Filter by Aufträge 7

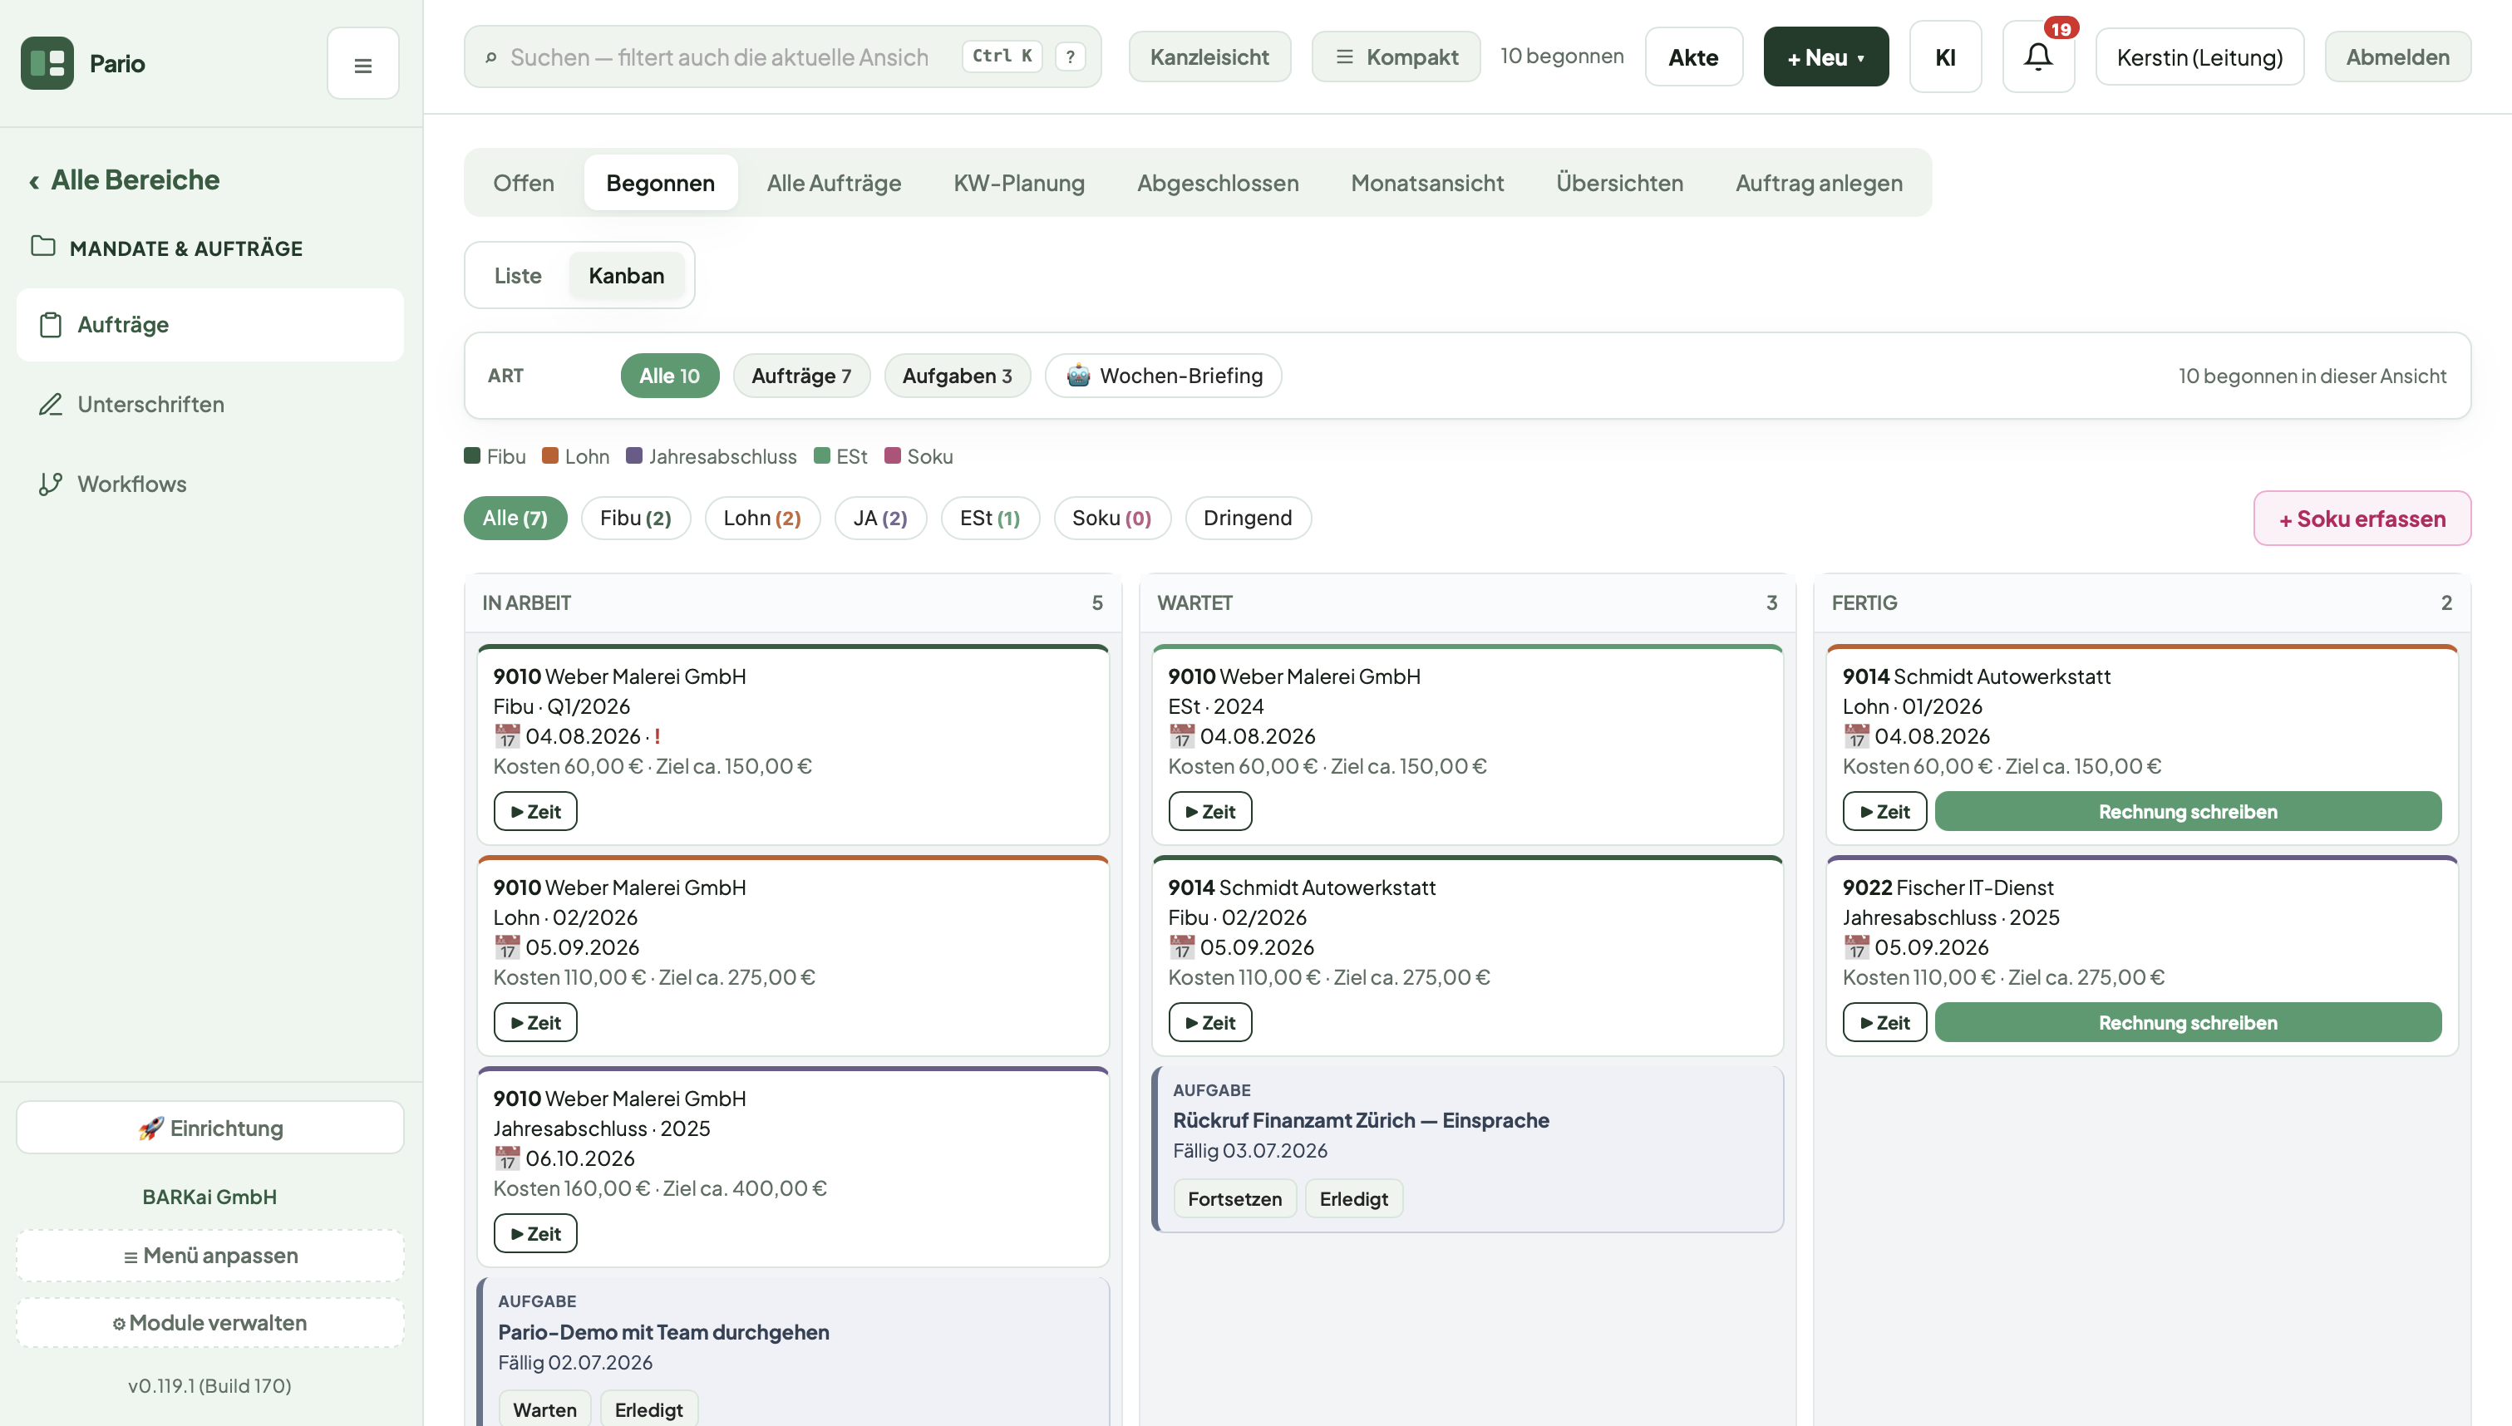801,375
